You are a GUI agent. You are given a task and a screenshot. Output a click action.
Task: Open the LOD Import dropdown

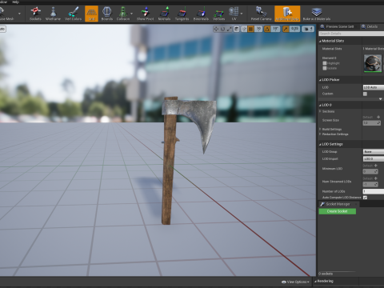point(374,158)
